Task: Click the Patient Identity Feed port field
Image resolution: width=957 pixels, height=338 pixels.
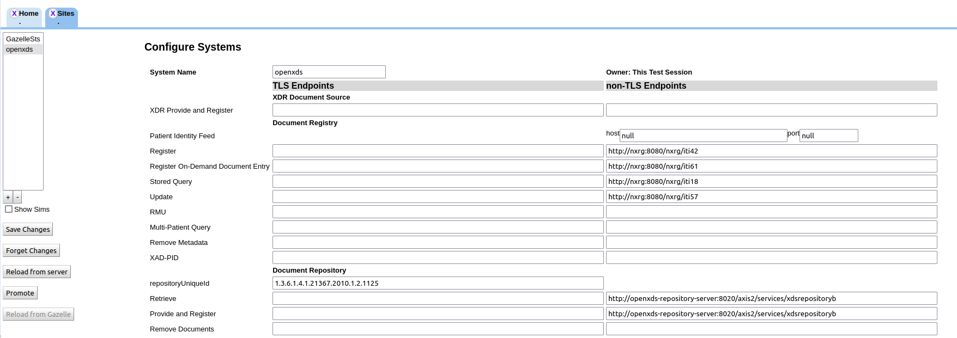Action: (x=828, y=136)
